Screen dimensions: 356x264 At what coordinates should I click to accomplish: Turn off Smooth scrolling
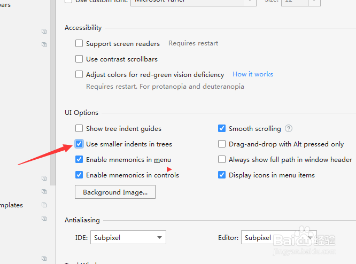tap(222, 128)
